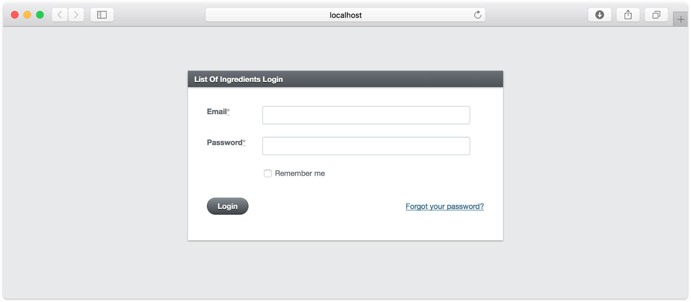Open the Downloads list

tap(599, 15)
